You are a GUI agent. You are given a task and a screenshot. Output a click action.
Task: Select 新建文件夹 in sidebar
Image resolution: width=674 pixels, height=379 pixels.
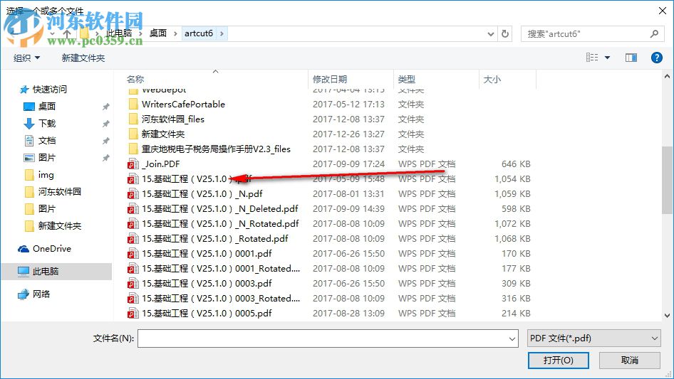pos(59,226)
